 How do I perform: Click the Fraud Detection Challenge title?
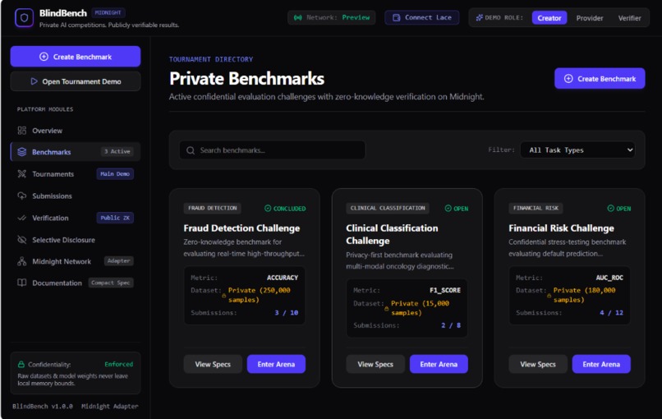tap(241, 228)
